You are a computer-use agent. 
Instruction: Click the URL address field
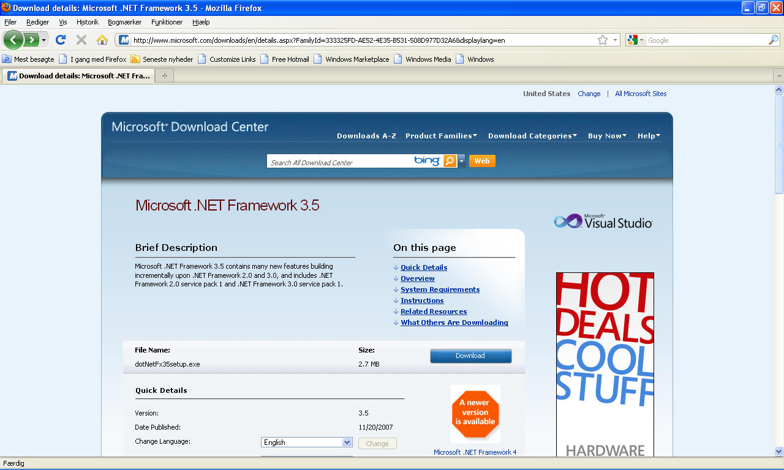pos(364,40)
